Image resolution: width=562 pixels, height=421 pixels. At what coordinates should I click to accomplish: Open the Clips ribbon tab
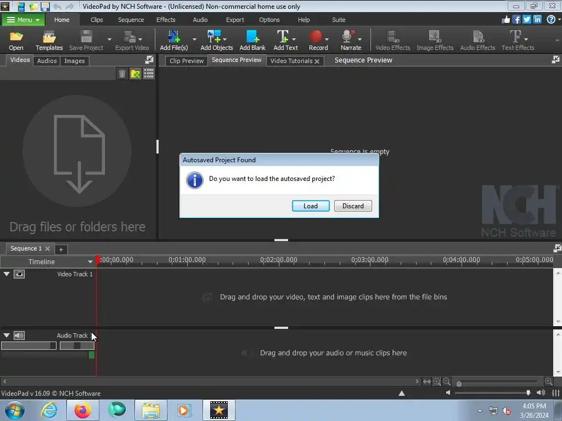[x=97, y=20]
